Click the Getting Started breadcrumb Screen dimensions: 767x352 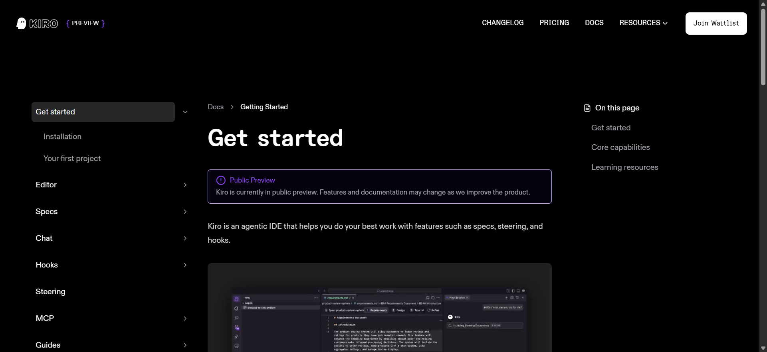point(264,107)
